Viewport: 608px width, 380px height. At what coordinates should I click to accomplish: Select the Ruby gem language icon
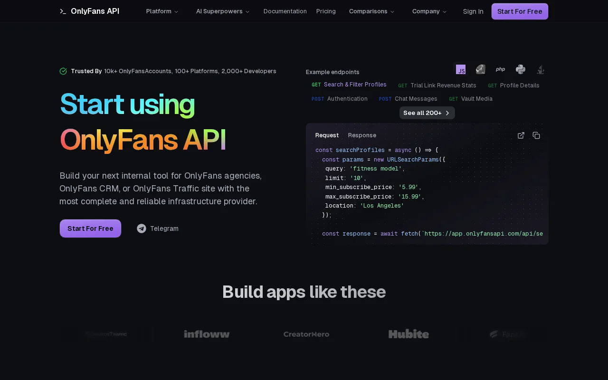pyautogui.click(x=481, y=69)
